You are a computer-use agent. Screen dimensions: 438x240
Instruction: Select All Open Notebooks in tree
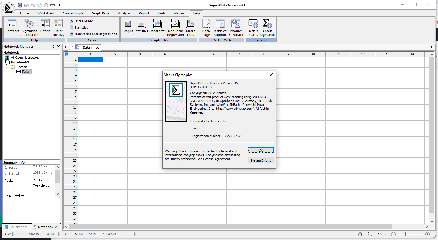click(25, 57)
